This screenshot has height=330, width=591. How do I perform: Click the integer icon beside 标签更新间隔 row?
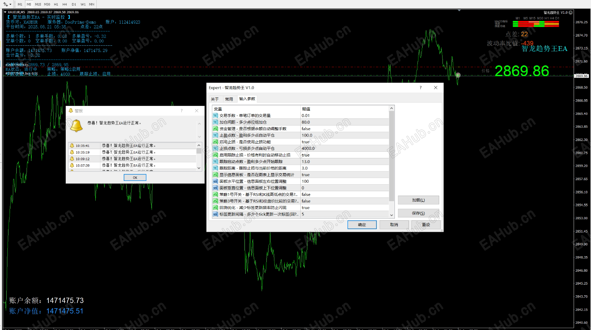pyautogui.click(x=215, y=214)
